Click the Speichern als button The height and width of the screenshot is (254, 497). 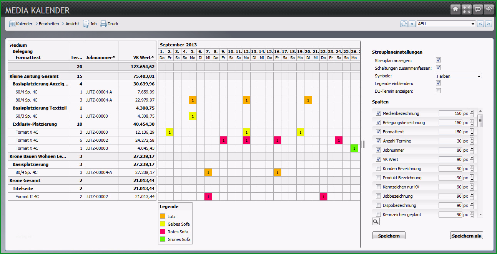[466, 236]
